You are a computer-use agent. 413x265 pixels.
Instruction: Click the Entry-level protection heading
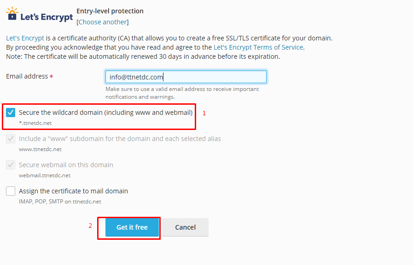click(x=110, y=11)
